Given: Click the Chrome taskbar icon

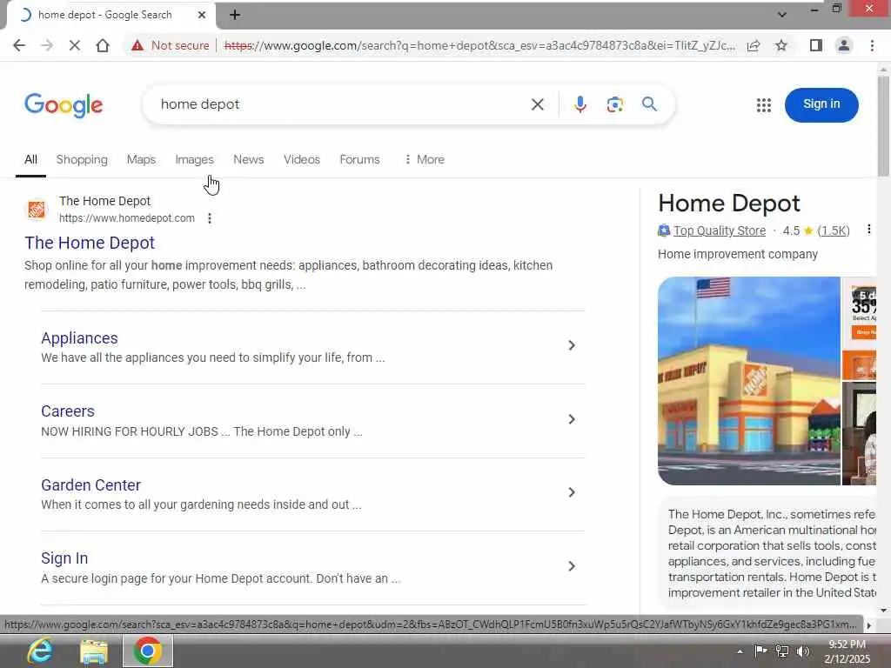Looking at the screenshot, I should click(148, 651).
